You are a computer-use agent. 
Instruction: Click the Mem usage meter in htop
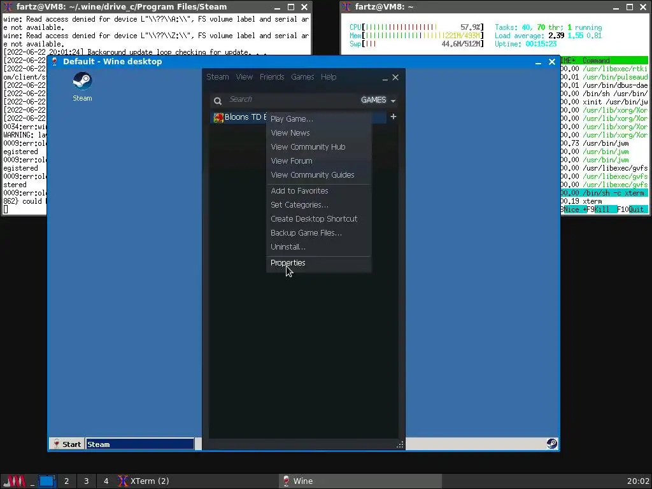(x=416, y=36)
